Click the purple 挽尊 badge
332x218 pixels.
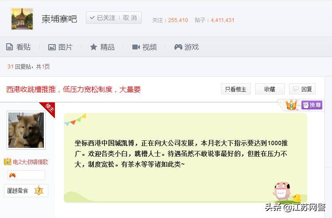point(312,105)
